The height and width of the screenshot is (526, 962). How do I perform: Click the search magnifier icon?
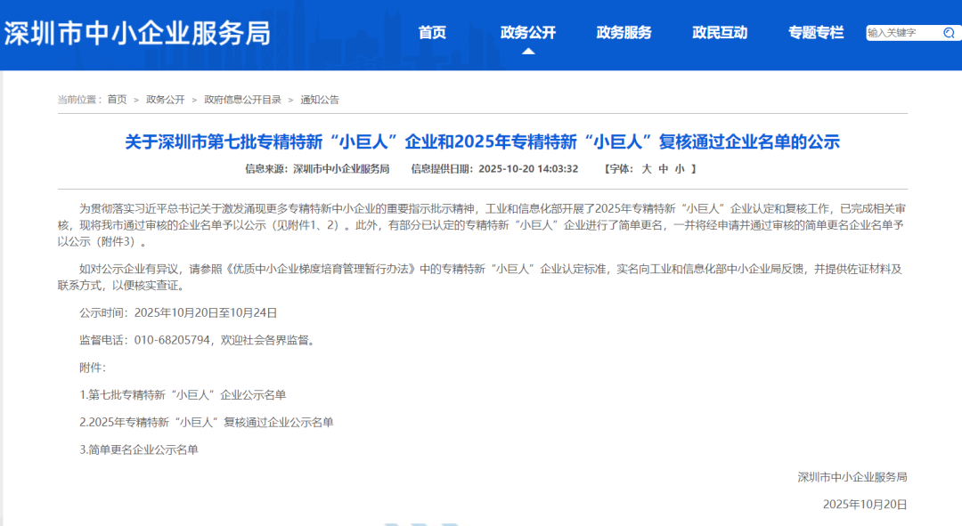pyautogui.click(x=950, y=31)
